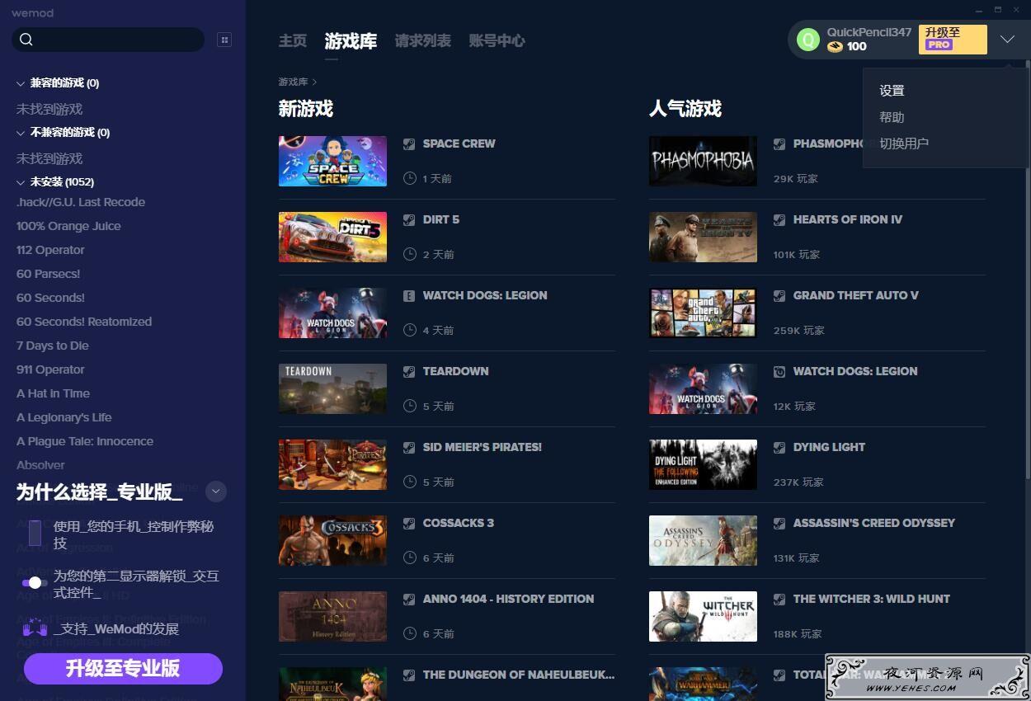This screenshot has height=701, width=1031.
Task: Select "7 Days to Die" in the sidebar
Action: coord(53,346)
